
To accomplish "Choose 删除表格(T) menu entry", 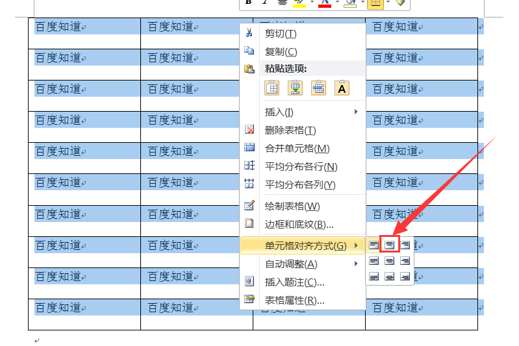I will [303, 130].
